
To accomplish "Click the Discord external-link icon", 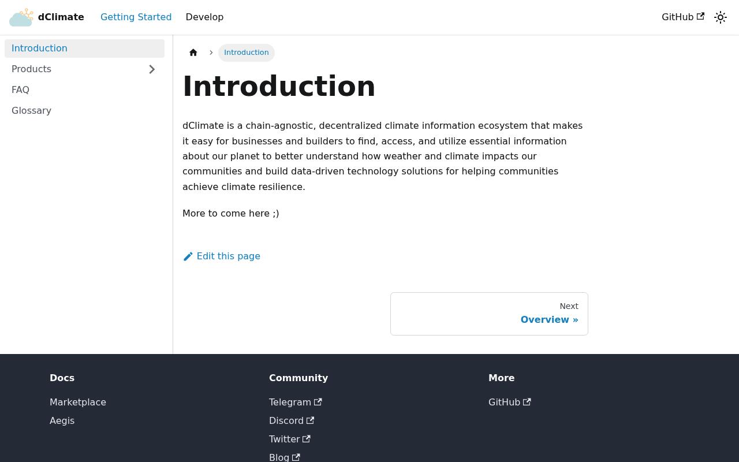I will pos(311,420).
